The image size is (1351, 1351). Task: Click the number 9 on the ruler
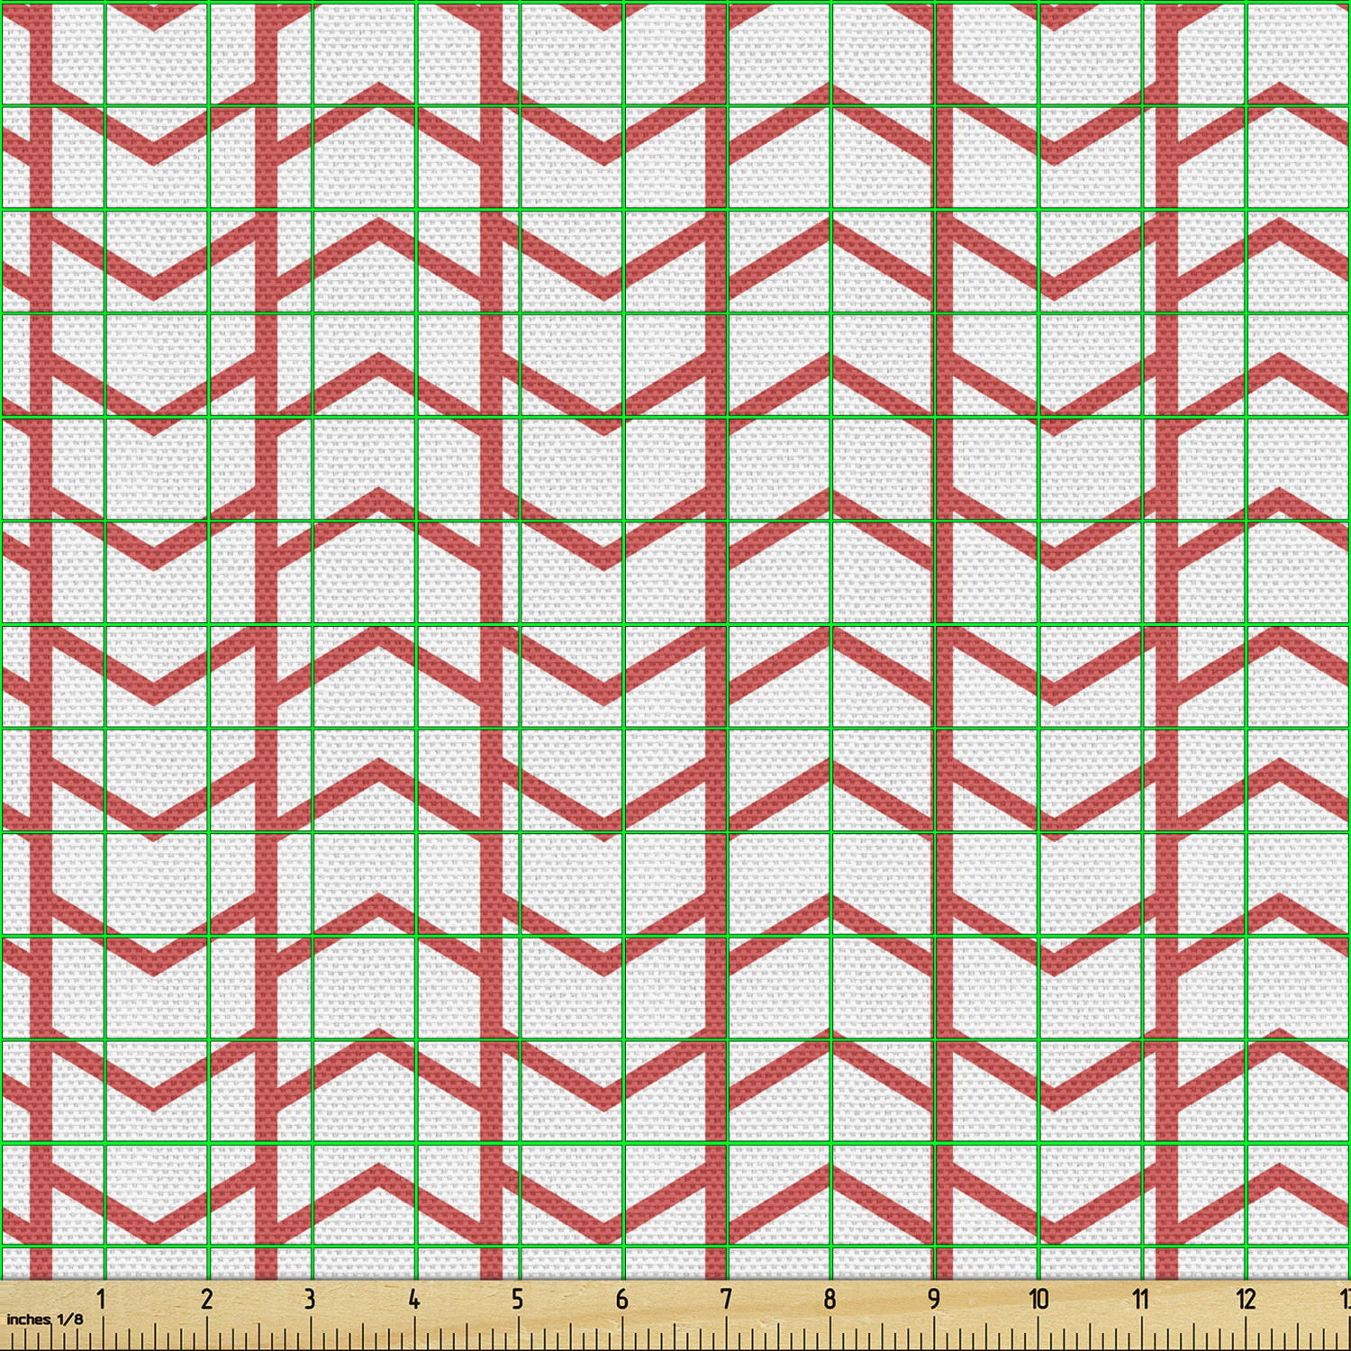coord(934,1299)
